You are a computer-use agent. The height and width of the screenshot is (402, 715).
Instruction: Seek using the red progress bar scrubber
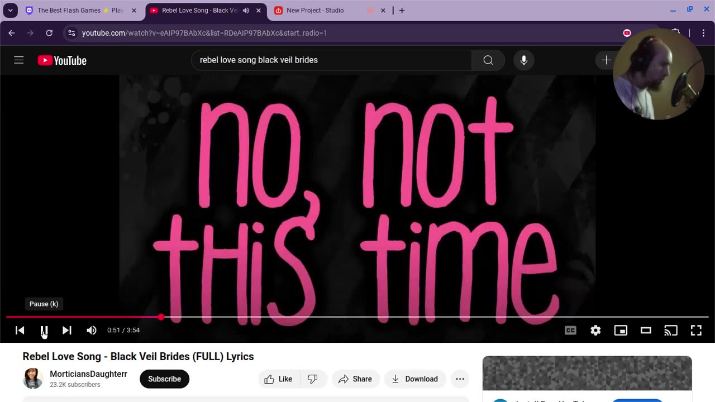pyautogui.click(x=161, y=317)
